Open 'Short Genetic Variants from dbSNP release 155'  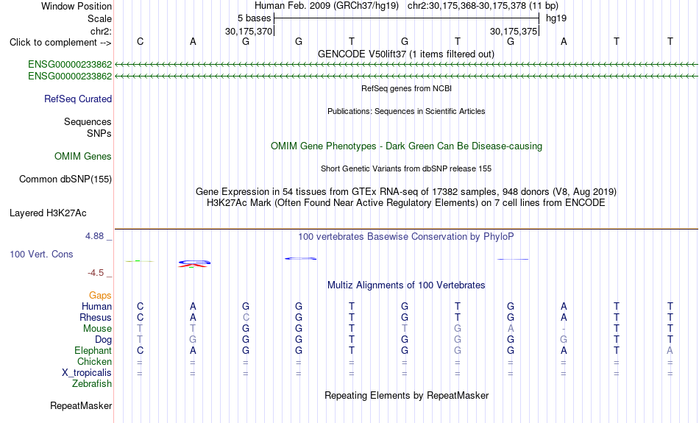click(x=406, y=168)
